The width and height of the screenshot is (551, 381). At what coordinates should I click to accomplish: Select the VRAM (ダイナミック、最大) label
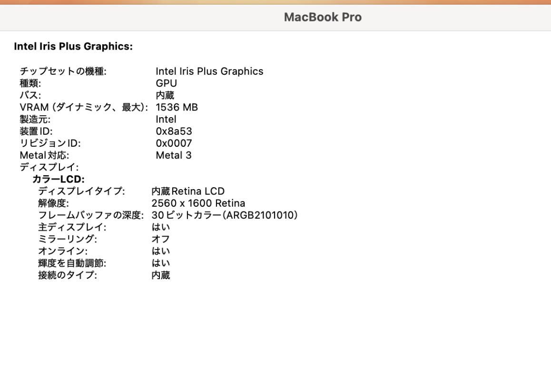84,107
